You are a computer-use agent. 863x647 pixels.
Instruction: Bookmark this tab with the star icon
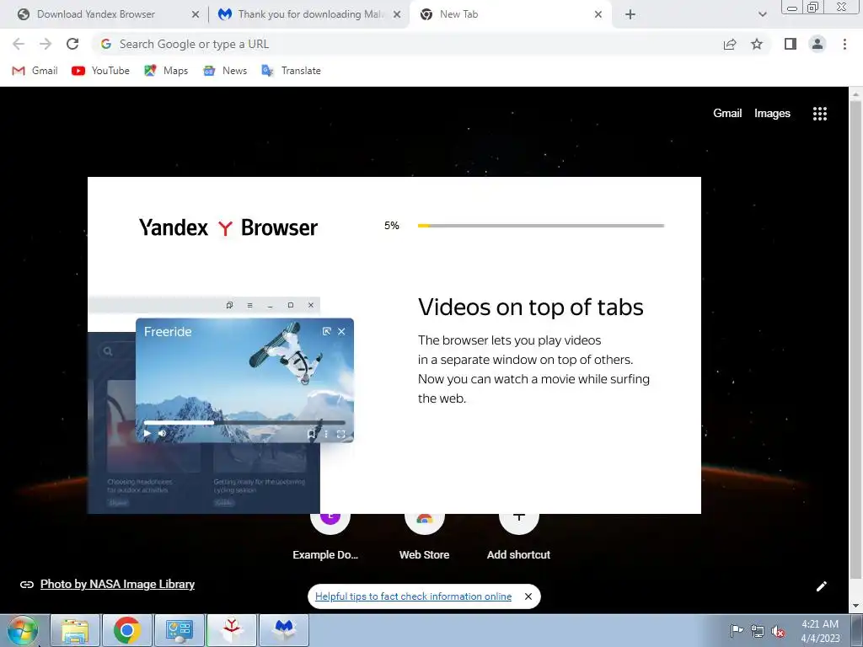pos(757,44)
